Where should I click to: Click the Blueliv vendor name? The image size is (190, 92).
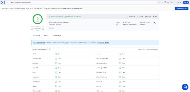34,86
